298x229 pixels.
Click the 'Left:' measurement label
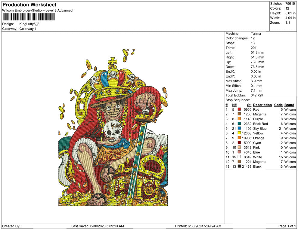229,53
